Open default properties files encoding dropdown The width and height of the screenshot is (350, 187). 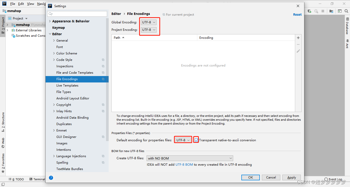[183, 140]
